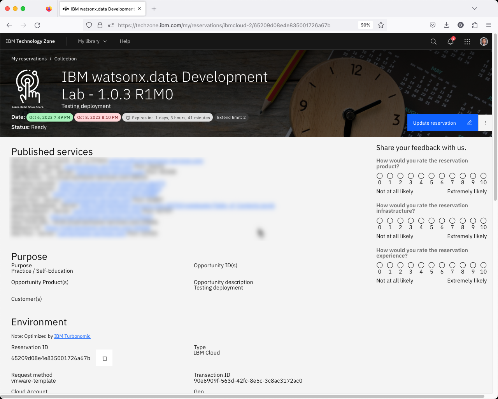This screenshot has width=498, height=399.
Task: Click the Transaction ID value text
Action: point(248,381)
